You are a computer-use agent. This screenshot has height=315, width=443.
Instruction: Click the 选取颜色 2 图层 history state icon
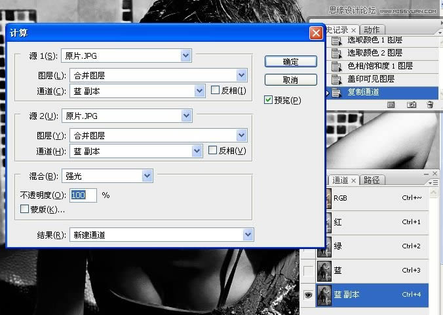(337, 53)
